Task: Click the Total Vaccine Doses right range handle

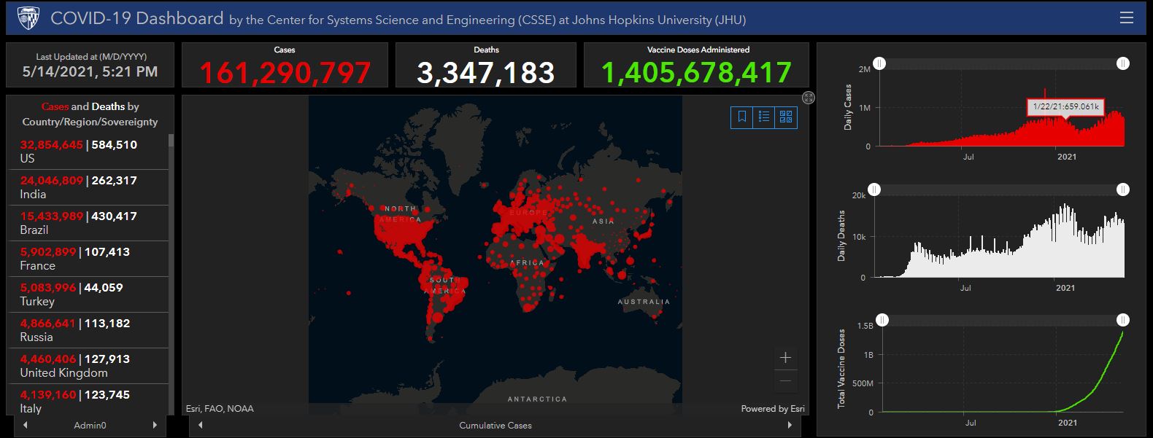Action: (1123, 320)
